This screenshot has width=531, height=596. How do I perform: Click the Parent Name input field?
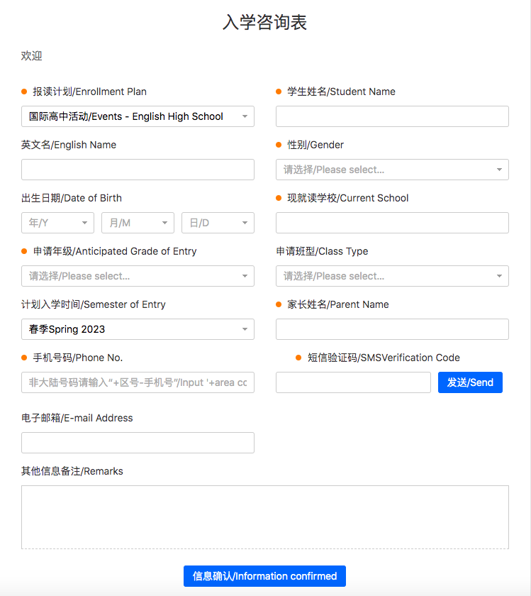(392, 329)
